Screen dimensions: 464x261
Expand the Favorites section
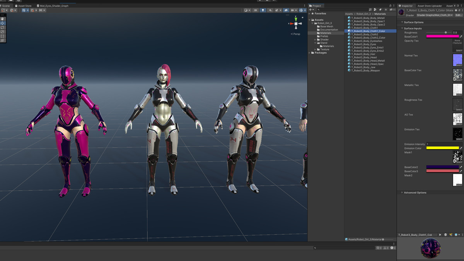tap(309, 14)
